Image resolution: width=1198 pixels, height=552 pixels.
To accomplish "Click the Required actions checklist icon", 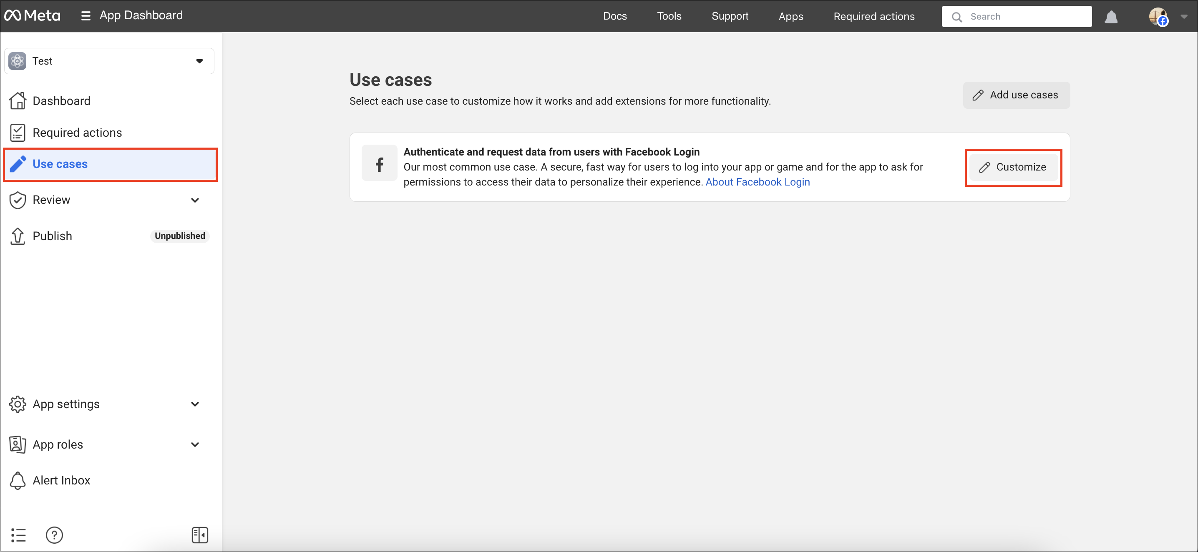I will [x=18, y=133].
